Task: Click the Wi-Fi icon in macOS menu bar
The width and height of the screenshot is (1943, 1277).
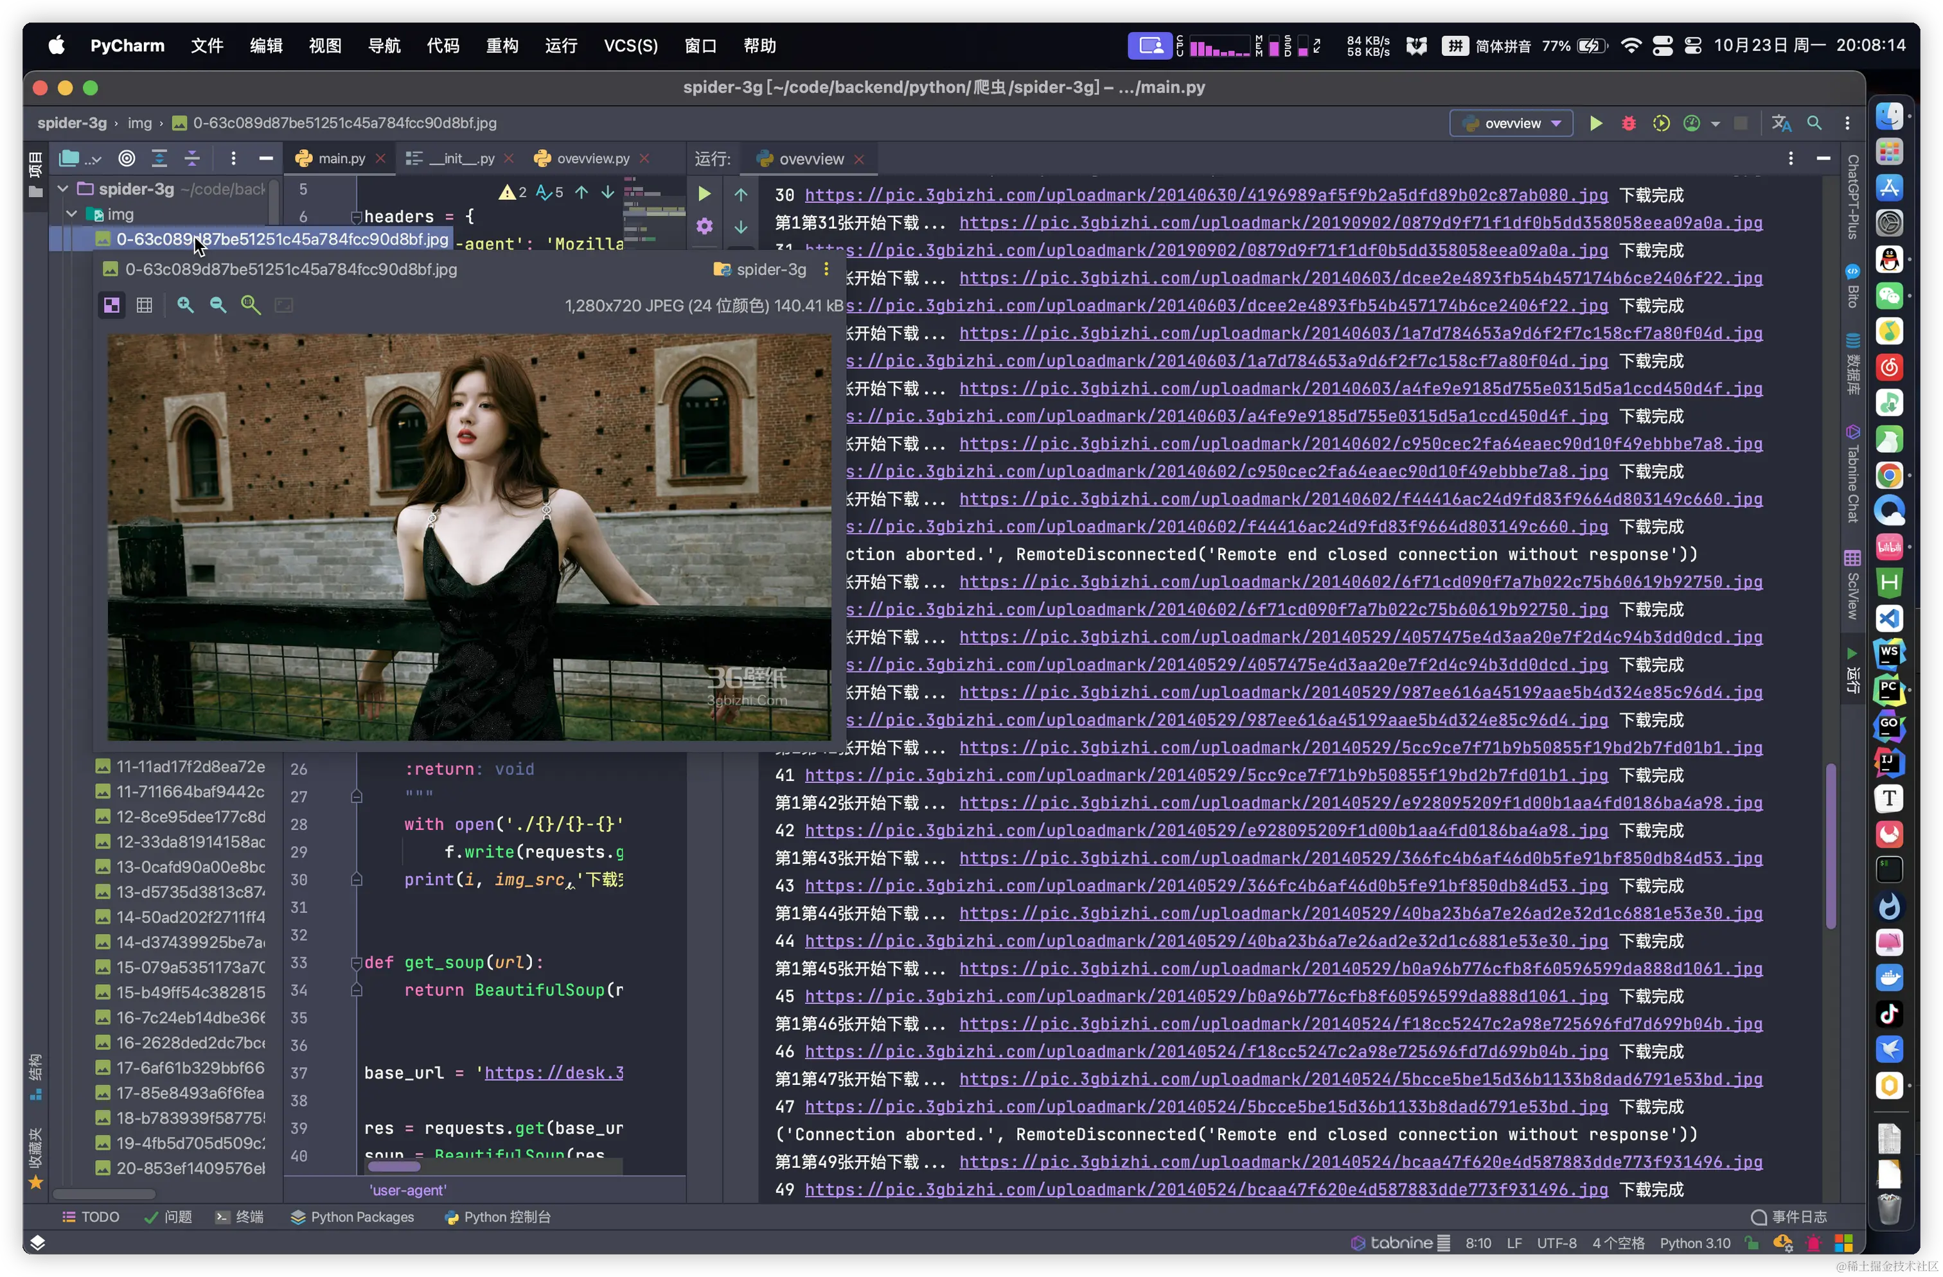Action: point(1630,46)
